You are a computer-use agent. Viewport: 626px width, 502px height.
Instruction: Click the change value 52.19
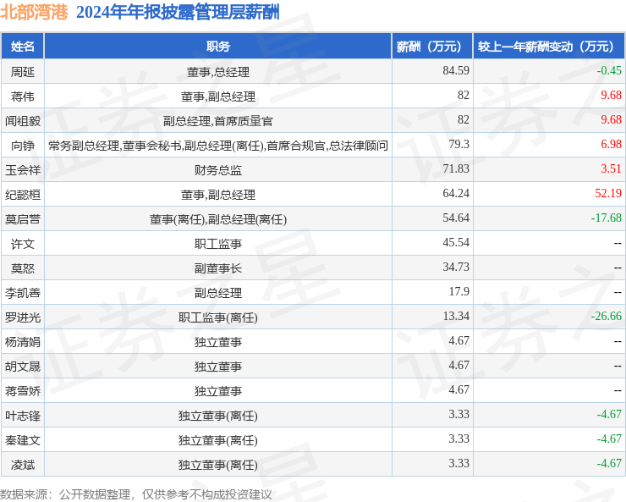tap(608, 193)
